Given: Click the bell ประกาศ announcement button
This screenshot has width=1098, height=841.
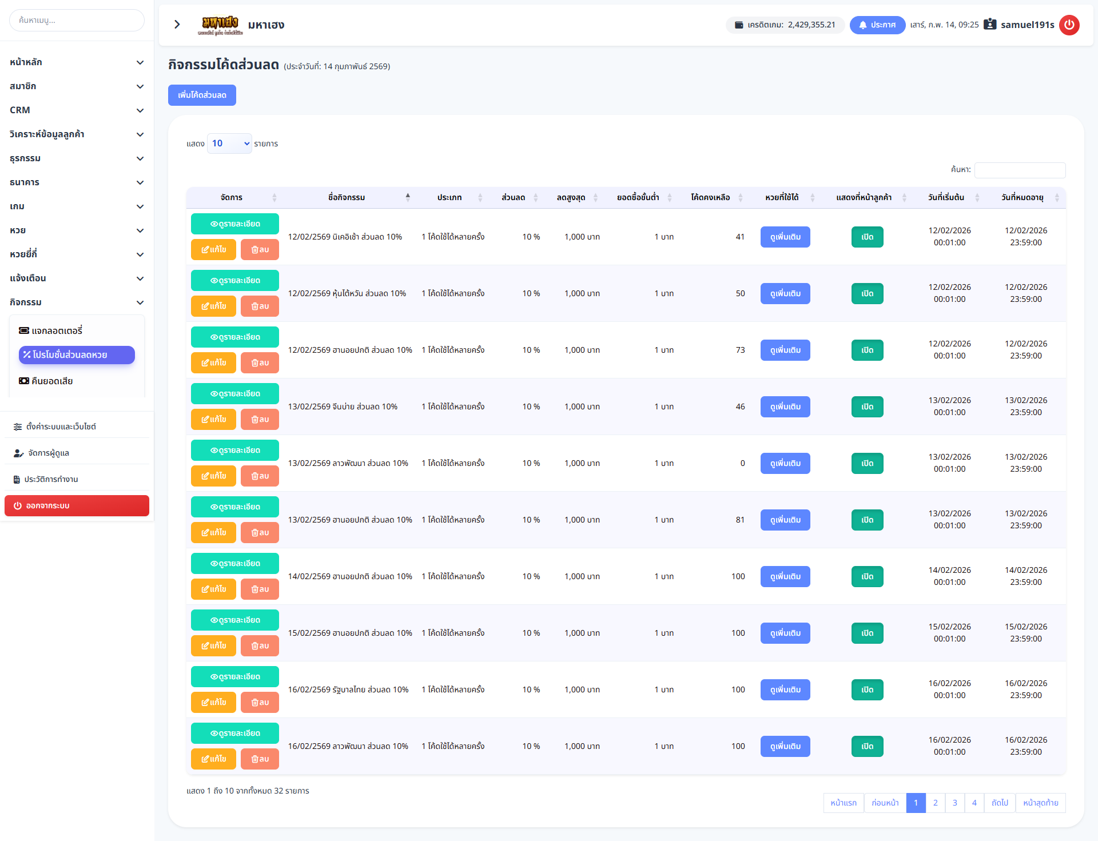Looking at the screenshot, I should pos(877,25).
